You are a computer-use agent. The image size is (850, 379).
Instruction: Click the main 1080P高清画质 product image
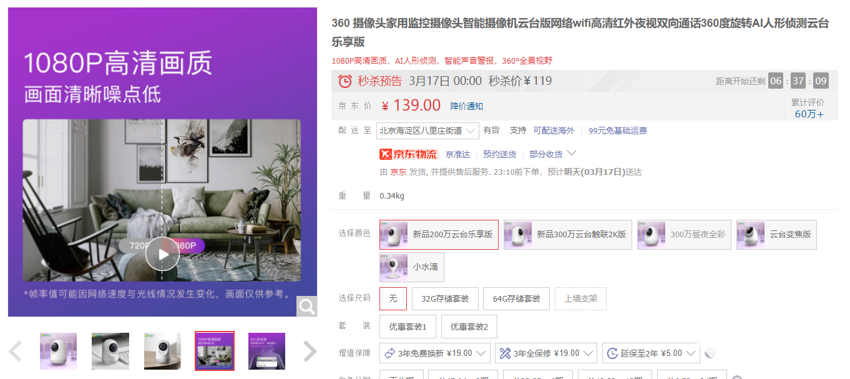(x=162, y=162)
